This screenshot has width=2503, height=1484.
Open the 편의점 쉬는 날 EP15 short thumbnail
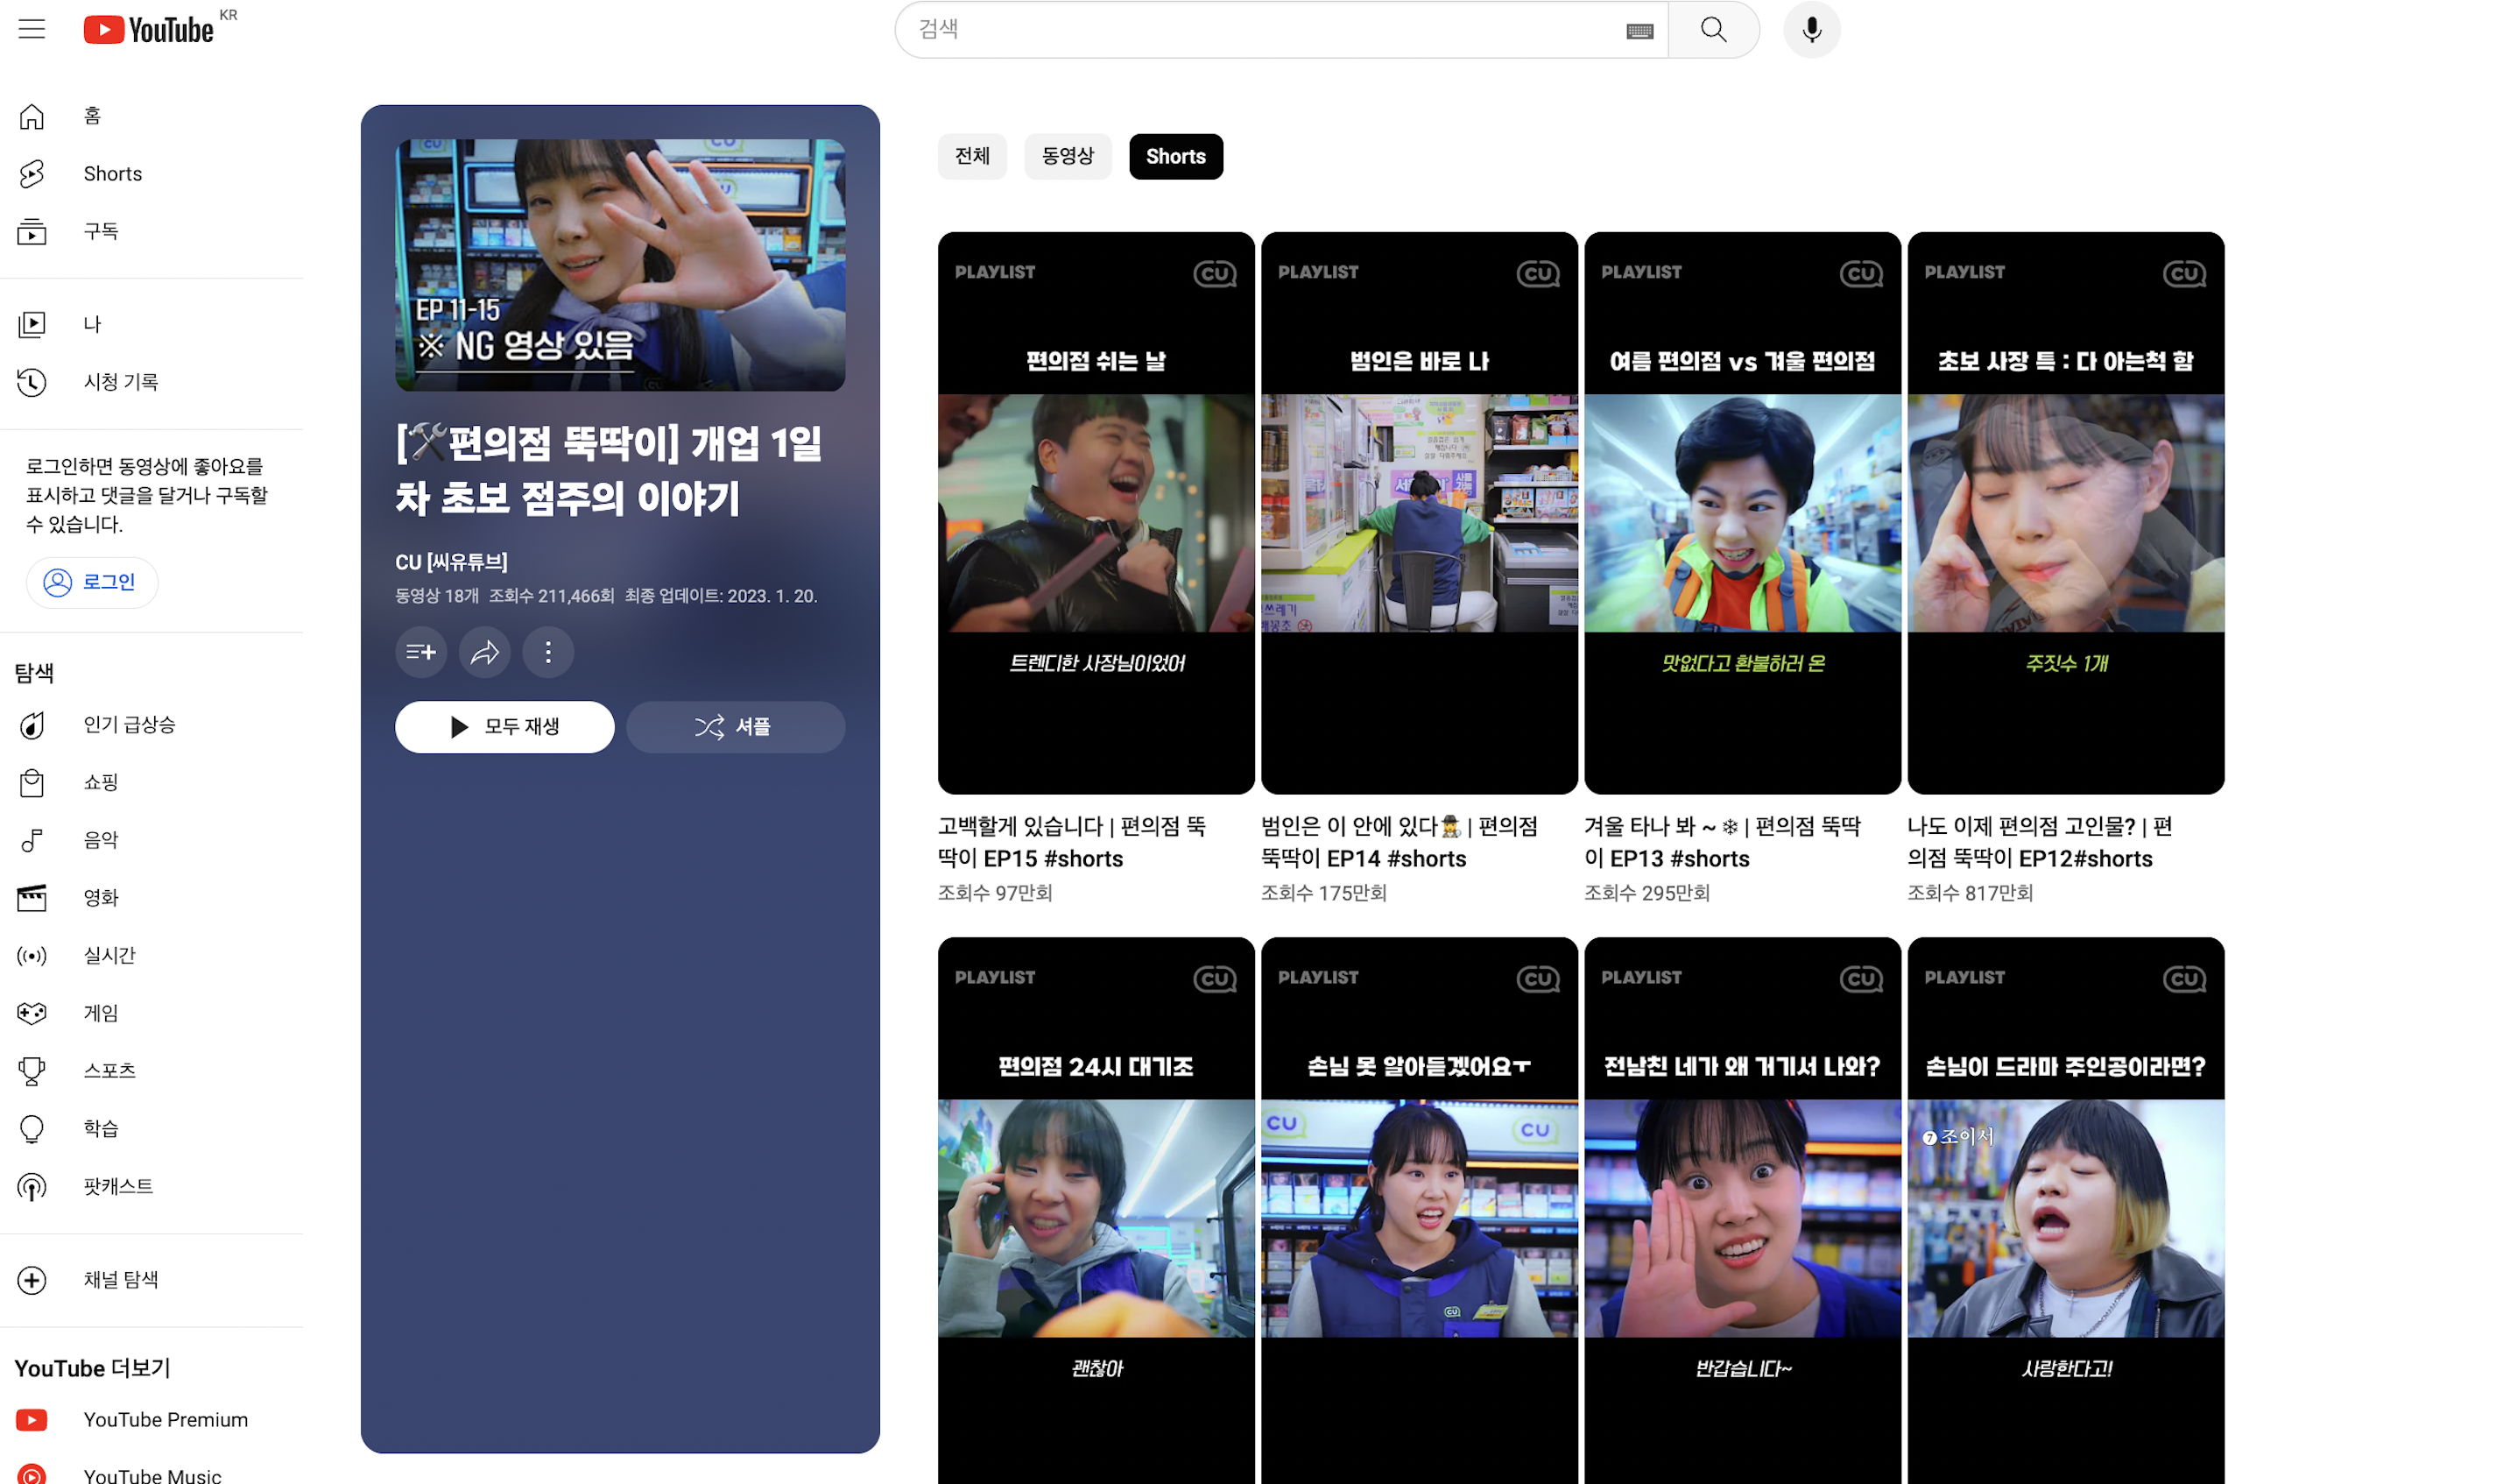1096,513
